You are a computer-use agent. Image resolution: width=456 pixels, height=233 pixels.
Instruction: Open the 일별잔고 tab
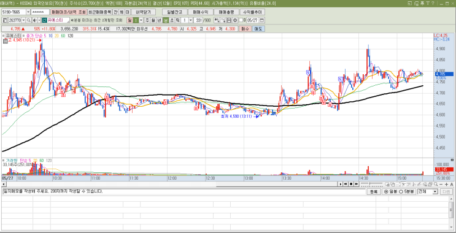pyautogui.click(x=174, y=12)
